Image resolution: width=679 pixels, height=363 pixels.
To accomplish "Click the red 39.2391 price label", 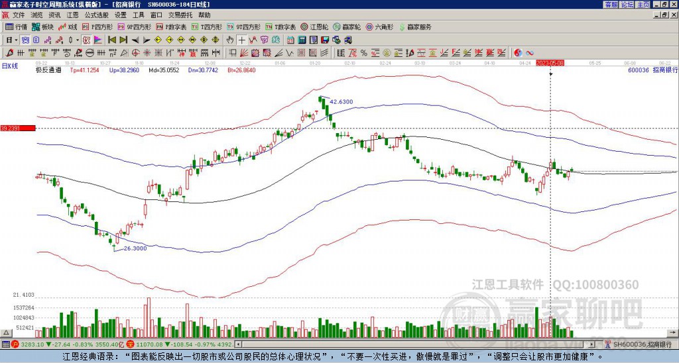I will click(17, 128).
